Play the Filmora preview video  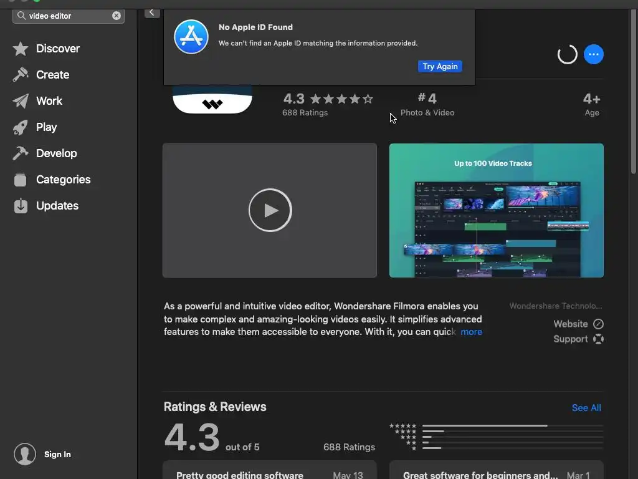[270, 210]
